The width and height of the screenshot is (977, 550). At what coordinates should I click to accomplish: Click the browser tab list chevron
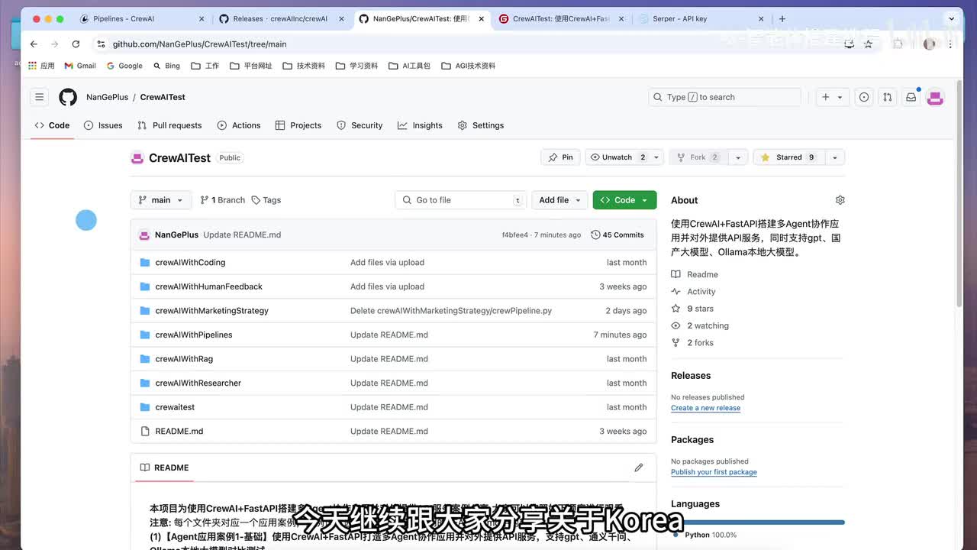(950, 18)
